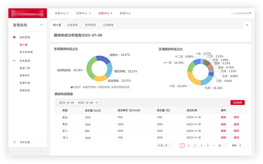Open the calendar icon in date range field

(97, 102)
